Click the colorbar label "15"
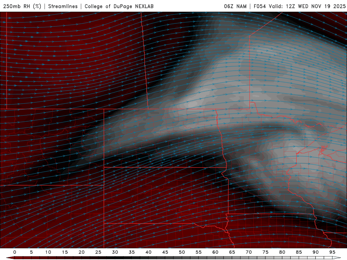Screen dimensions: 347x260 [x=65, y=252]
